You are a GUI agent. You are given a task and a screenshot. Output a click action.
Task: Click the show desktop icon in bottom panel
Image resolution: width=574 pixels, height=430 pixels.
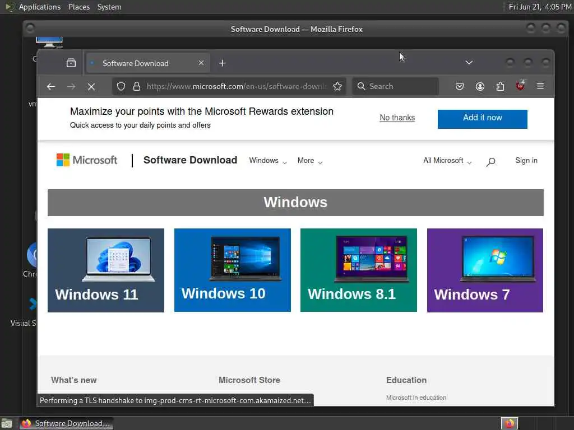pyautogui.click(x=6, y=423)
